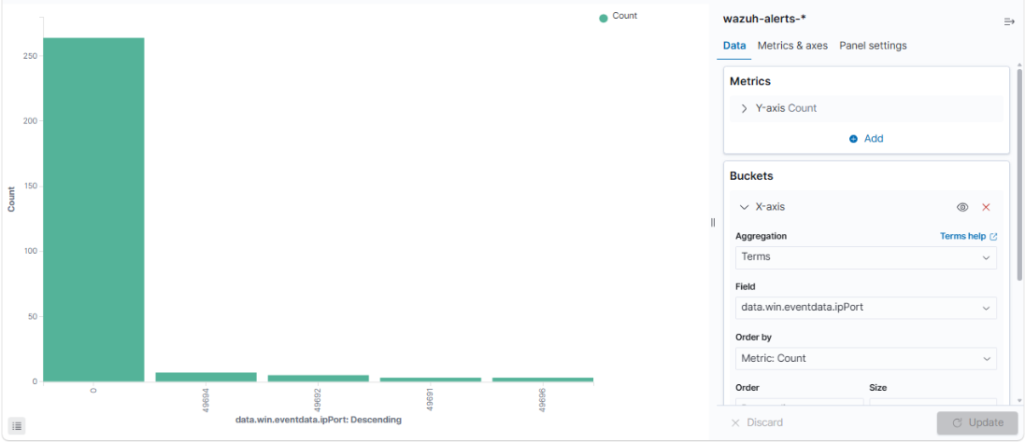Viewport: 1025px width, 442px height.
Task: Click the plus icon next to Add
Action: tap(853, 139)
